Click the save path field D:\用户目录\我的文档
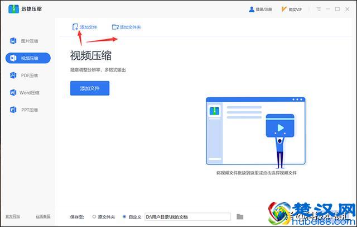The height and width of the screenshot is (227, 357). pos(187,217)
